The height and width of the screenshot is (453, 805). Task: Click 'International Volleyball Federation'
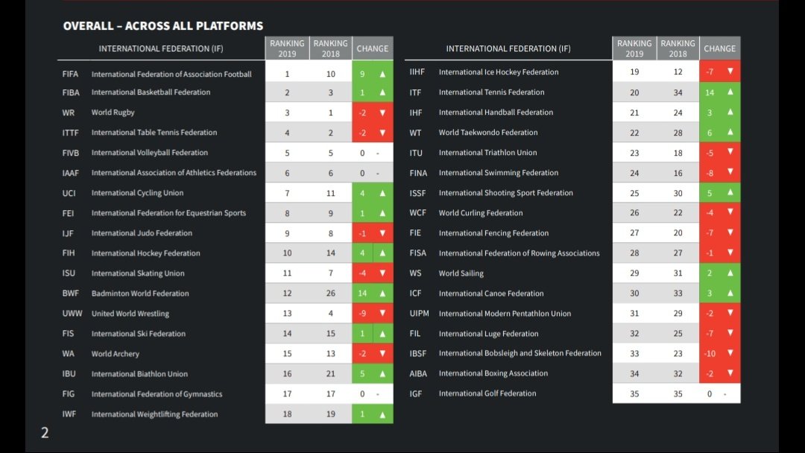(149, 153)
